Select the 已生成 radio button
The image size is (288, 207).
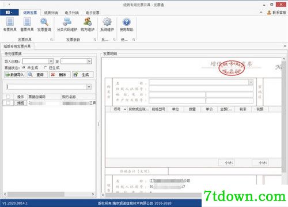[x=45, y=68]
